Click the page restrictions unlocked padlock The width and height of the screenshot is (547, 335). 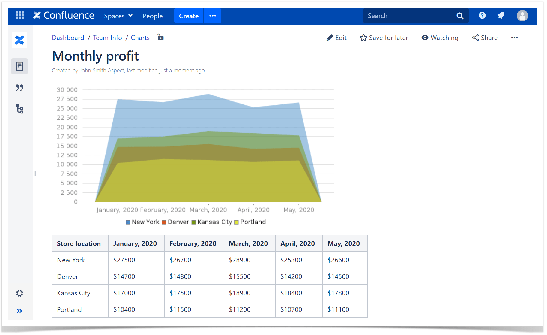click(x=161, y=37)
